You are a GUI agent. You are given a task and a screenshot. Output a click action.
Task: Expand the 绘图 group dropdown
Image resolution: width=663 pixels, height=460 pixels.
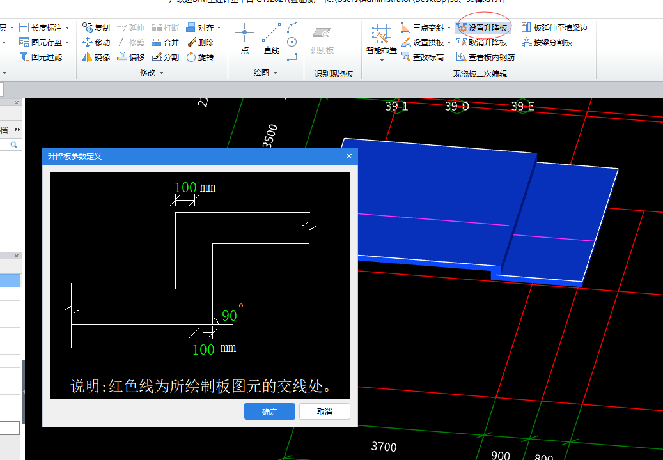tap(276, 73)
